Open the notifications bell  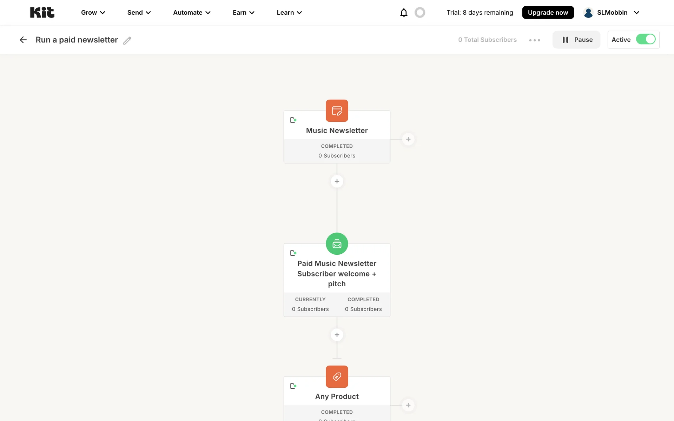[404, 13]
